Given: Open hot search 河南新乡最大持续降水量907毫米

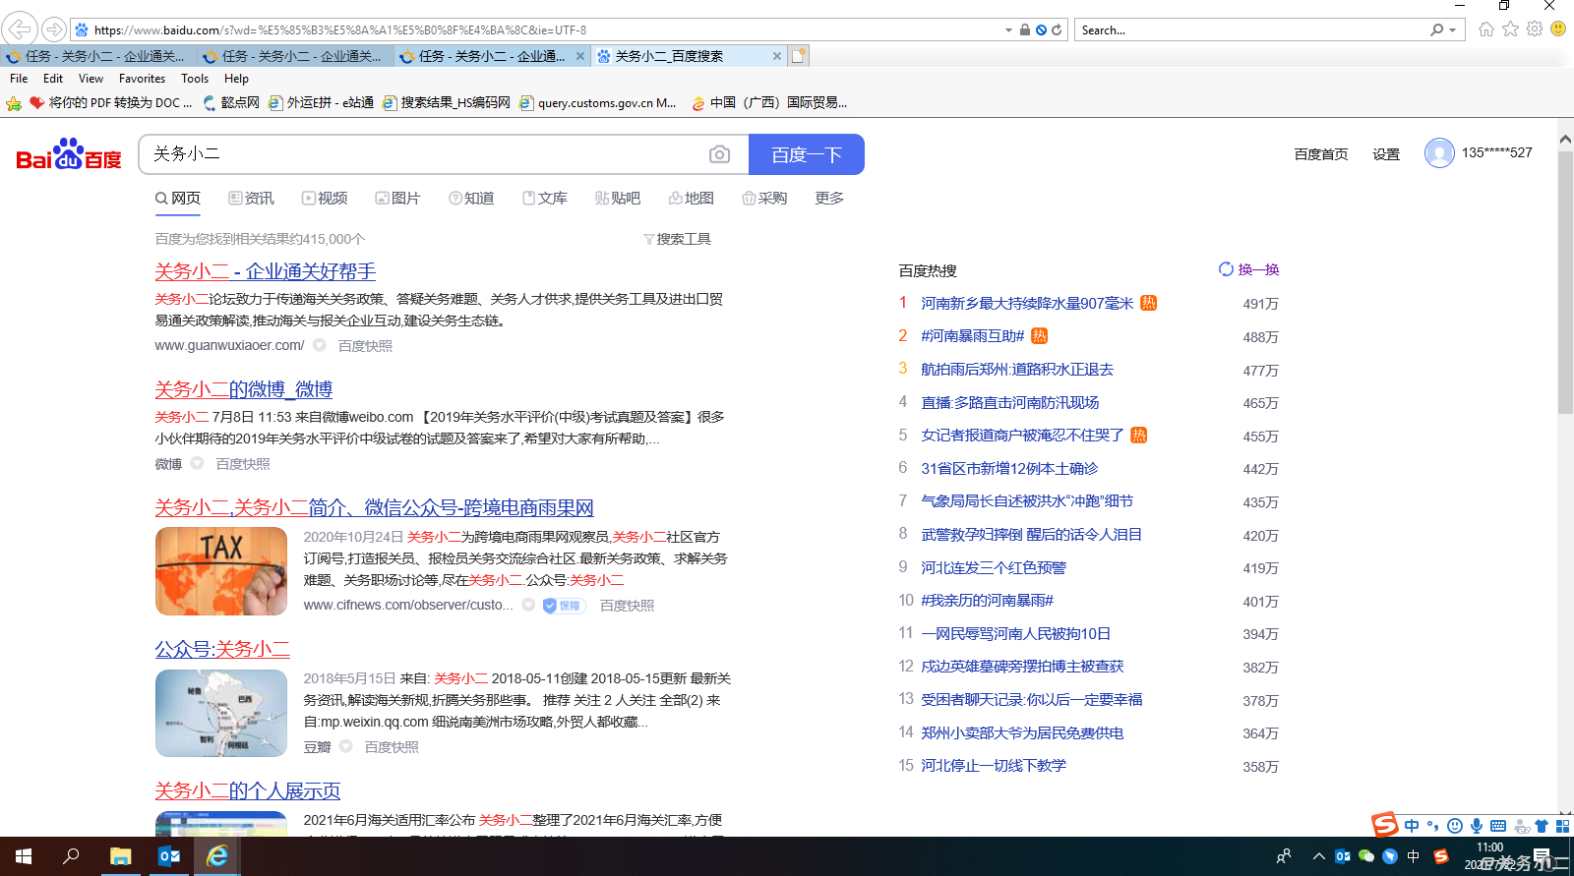Looking at the screenshot, I should 1027,304.
